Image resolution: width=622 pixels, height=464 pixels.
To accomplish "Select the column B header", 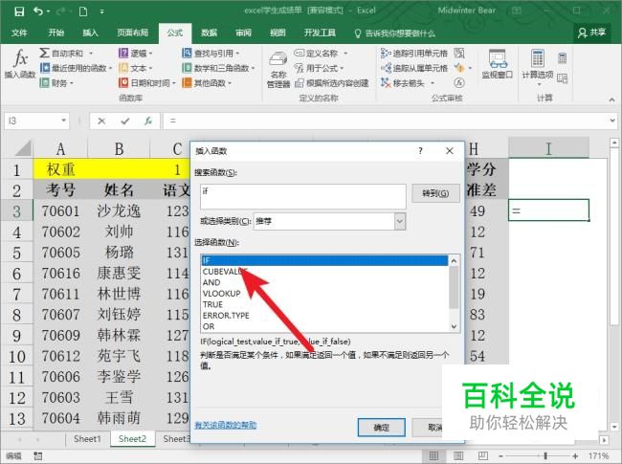I will click(x=119, y=149).
